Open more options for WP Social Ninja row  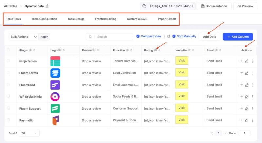tap(252, 97)
